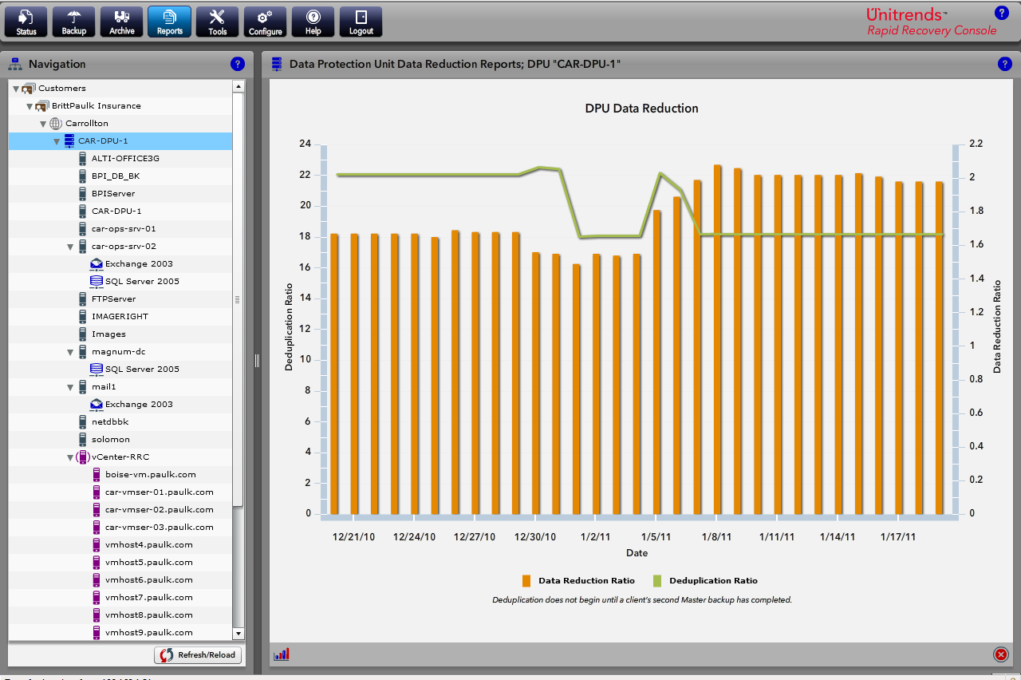Viewport: 1021px width, 680px height.
Task: Collapse the magnum-dc client node
Action: coord(70,352)
